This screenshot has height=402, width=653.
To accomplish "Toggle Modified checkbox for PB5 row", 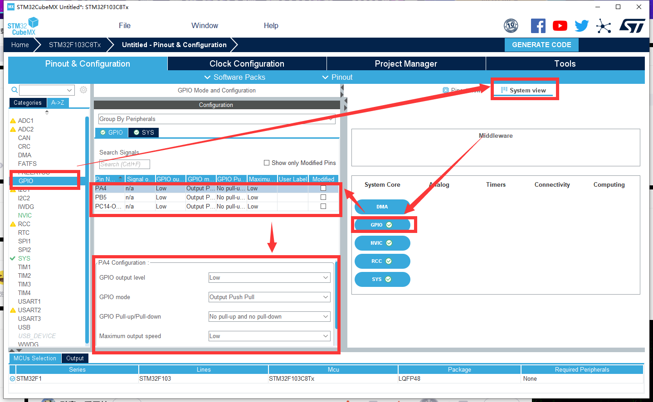I will pyautogui.click(x=323, y=197).
